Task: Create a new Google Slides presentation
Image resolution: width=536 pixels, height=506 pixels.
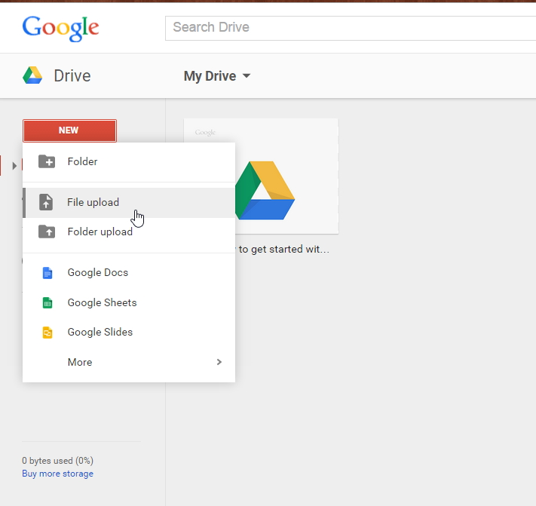Action: [x=129, y=332]
